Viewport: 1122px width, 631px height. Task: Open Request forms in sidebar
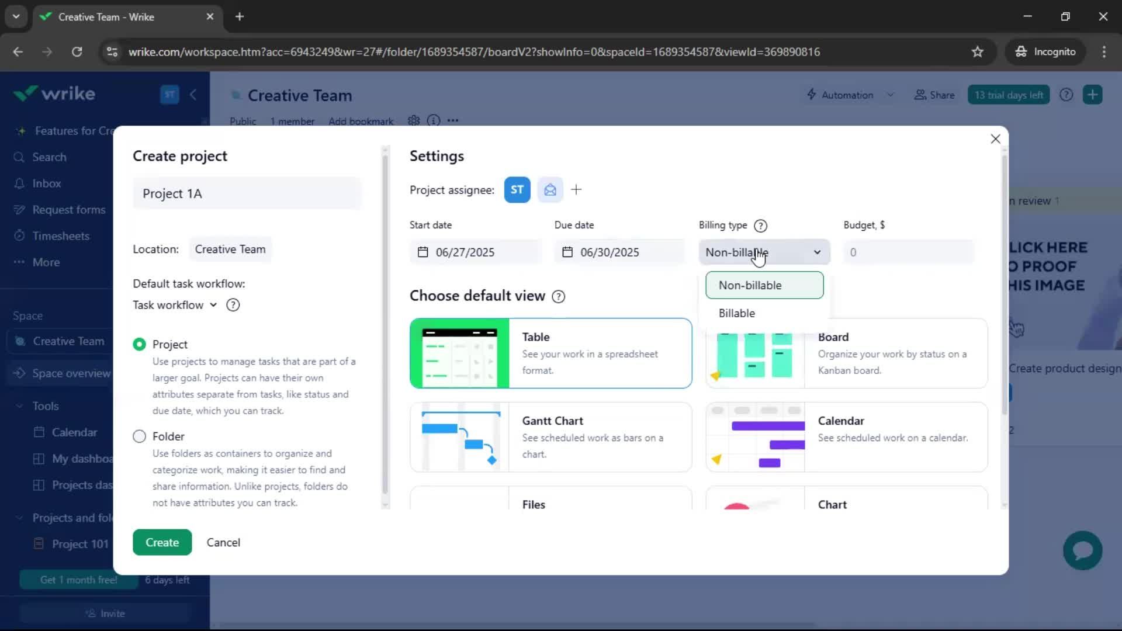pyautogui.click(x=69, y=210)
